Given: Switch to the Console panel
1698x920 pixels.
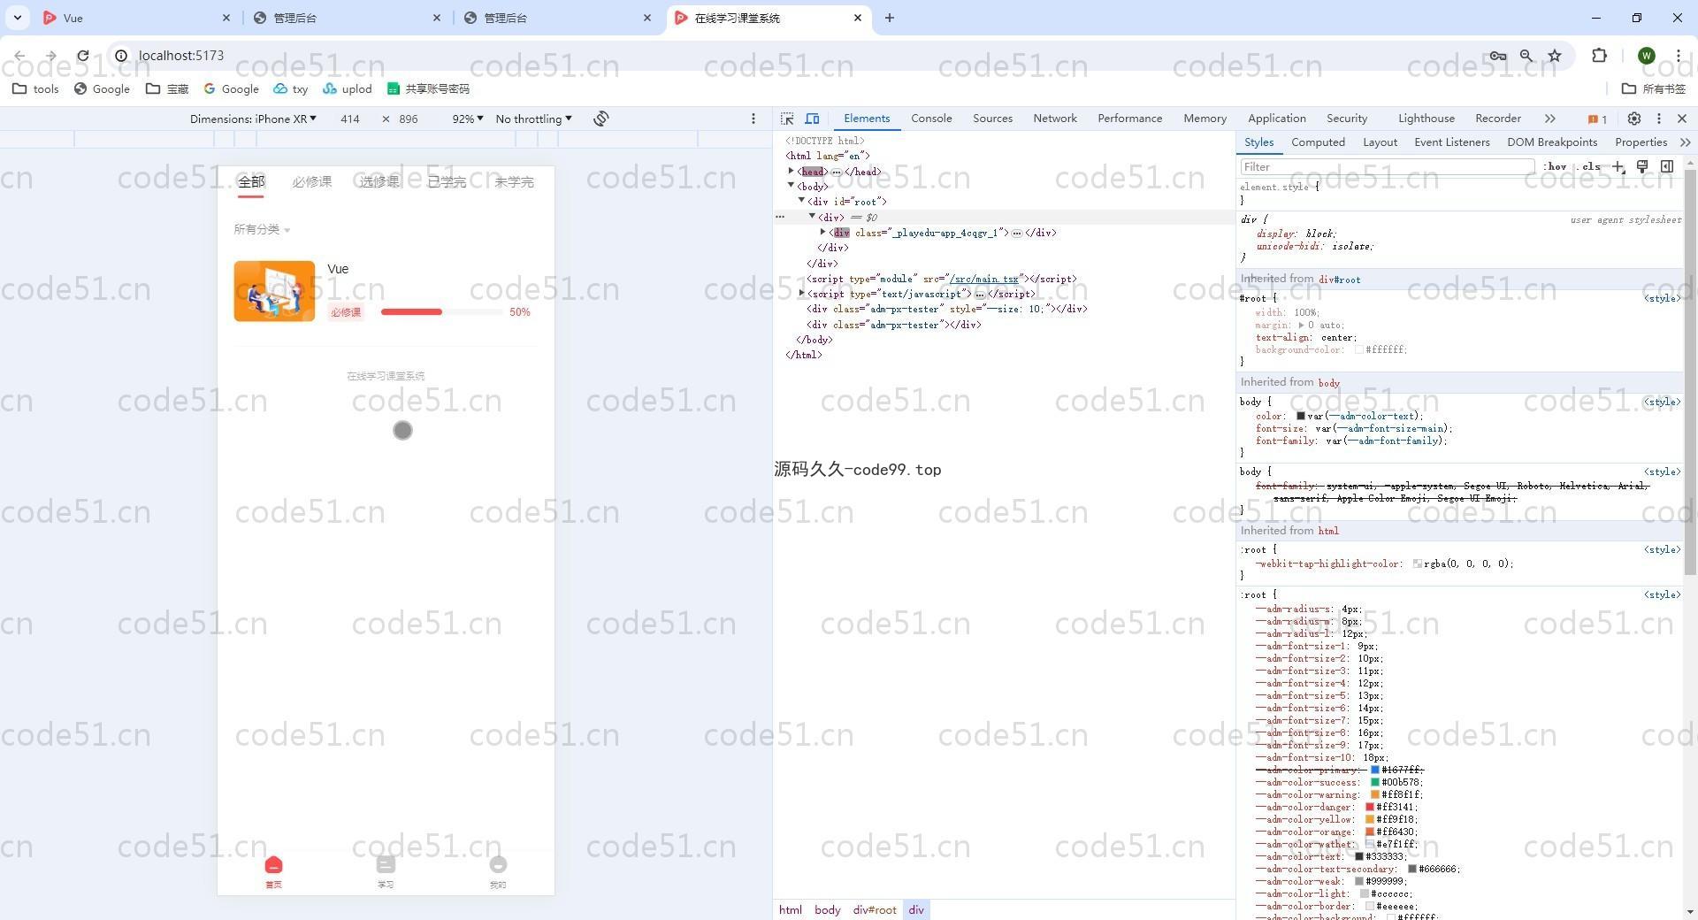Looking at the screenshot, I should (931, 119).
